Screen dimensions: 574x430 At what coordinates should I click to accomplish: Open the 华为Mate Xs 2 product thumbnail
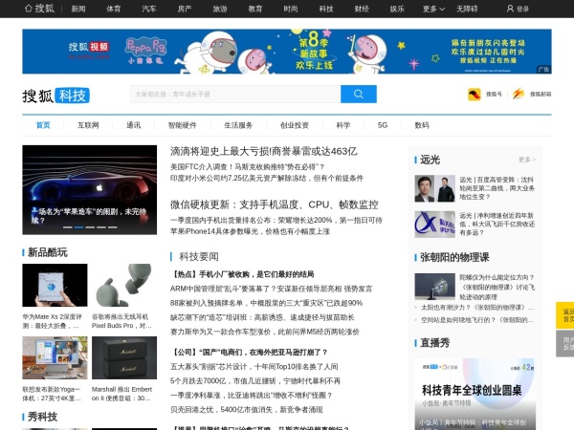55,285
